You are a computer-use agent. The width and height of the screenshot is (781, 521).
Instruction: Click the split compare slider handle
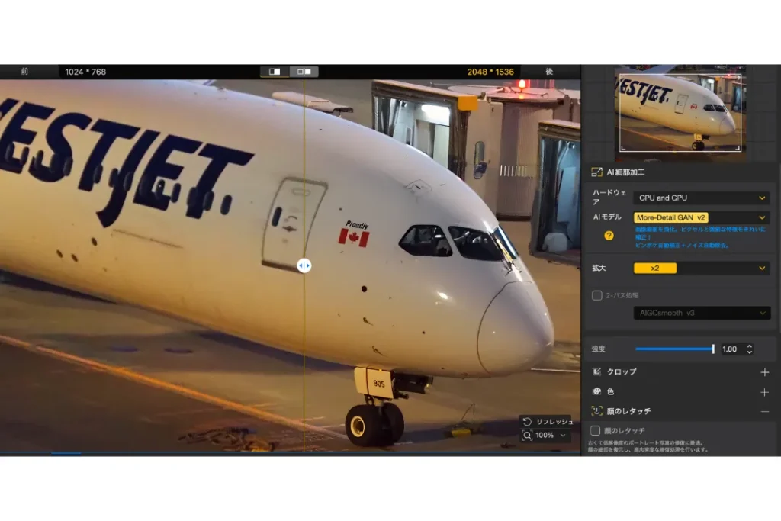coord(304,265)
